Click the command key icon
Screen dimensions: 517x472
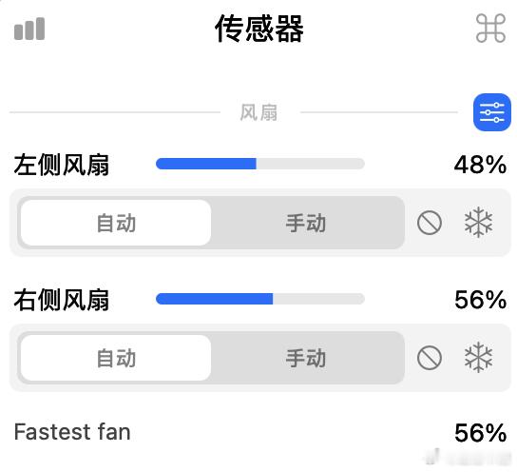tap(490, 28)
